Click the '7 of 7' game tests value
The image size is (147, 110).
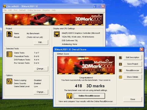click(36, 53)
